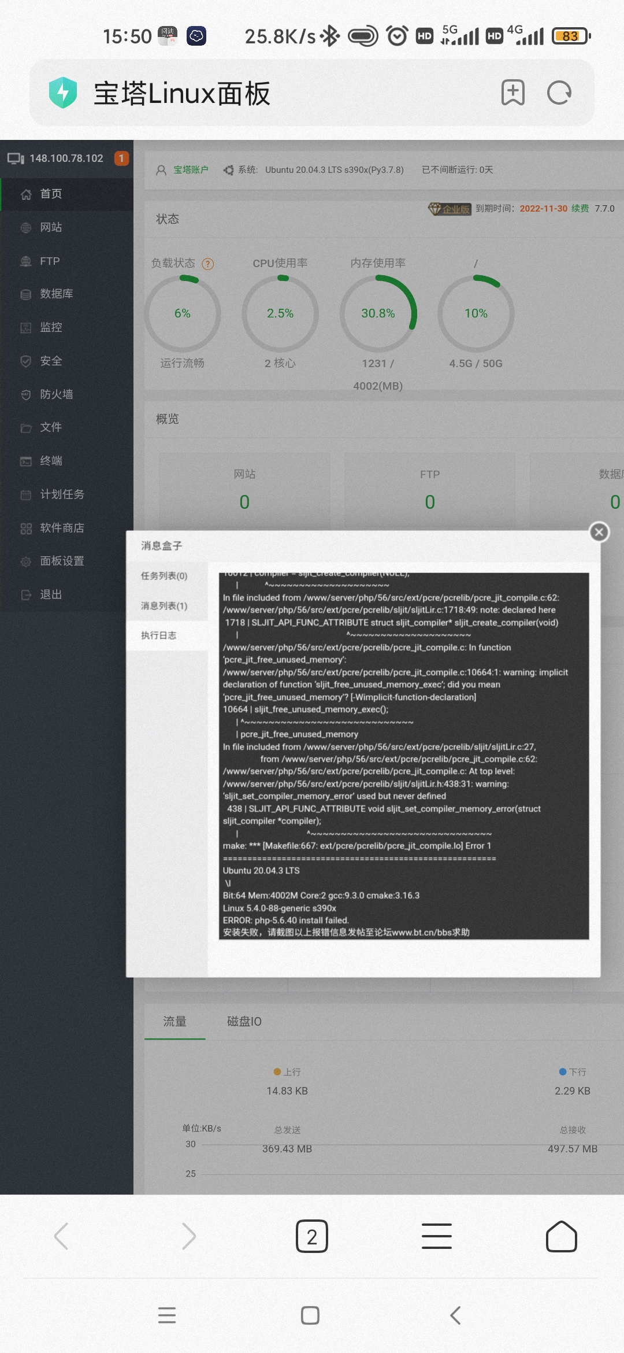Screen dimensions: 624x1353
Task: Click the FTP count card
Action: click(x=430, y=490)
